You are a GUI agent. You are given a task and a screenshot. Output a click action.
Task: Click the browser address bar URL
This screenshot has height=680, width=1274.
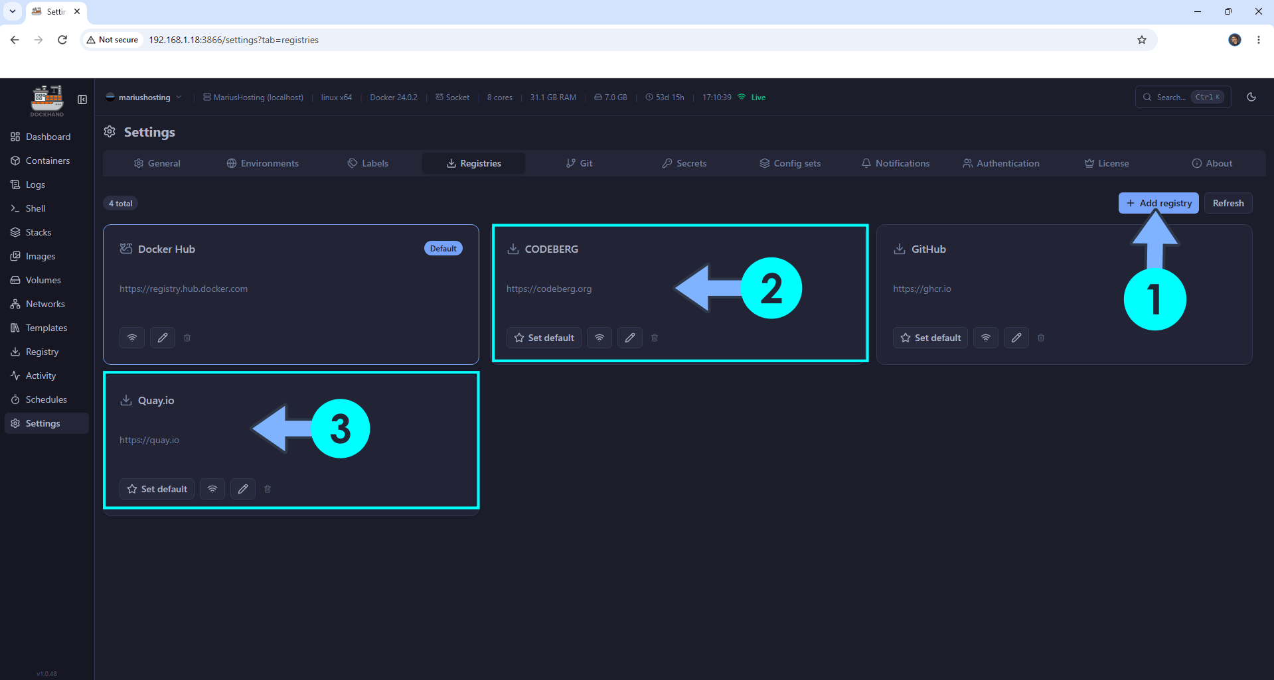point(234,40)
